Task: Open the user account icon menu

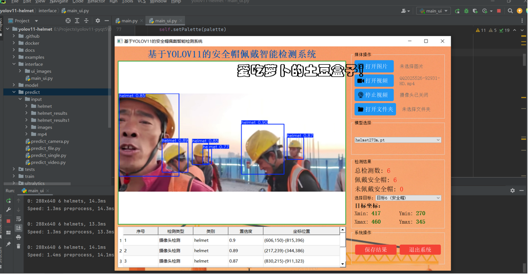Action: click(405, 11)
